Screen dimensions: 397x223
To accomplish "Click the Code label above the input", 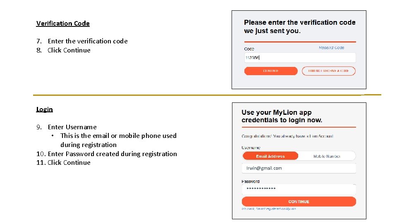I will point(249,49).
